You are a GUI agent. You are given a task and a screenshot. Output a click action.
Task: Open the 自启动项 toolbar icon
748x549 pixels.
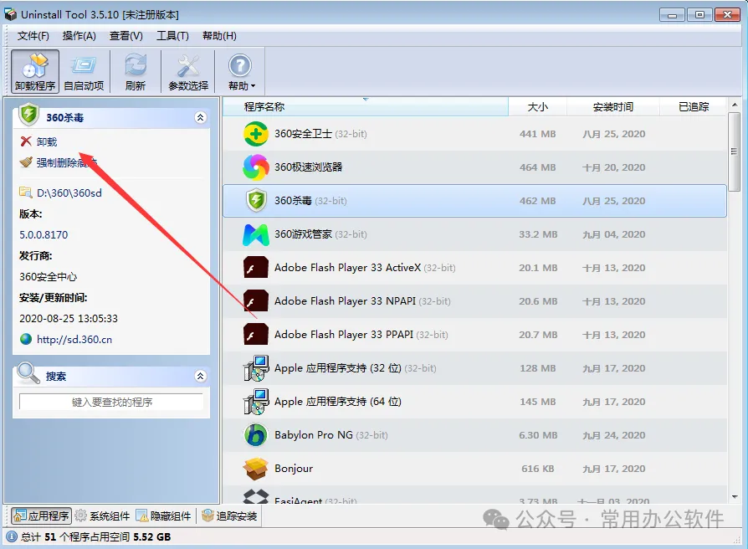coord(84,71)
